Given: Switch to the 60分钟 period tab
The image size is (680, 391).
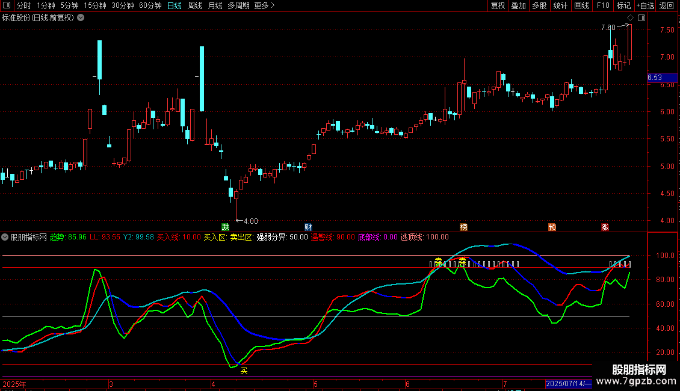Looking at the screenshot, I should point(150,5).
